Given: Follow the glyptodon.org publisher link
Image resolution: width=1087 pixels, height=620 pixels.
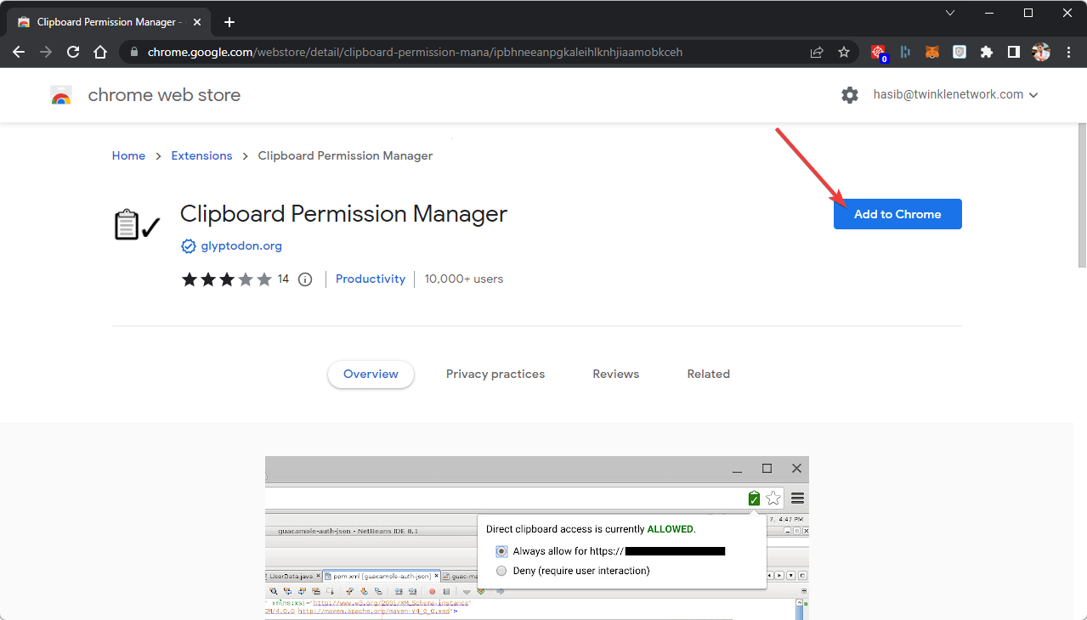Looking at the screenshot, I should 241,246.
